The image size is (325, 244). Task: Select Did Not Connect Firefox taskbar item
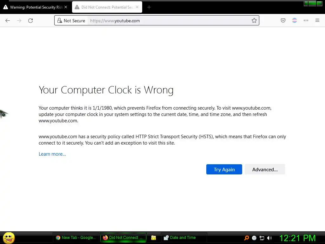point(123,238)
